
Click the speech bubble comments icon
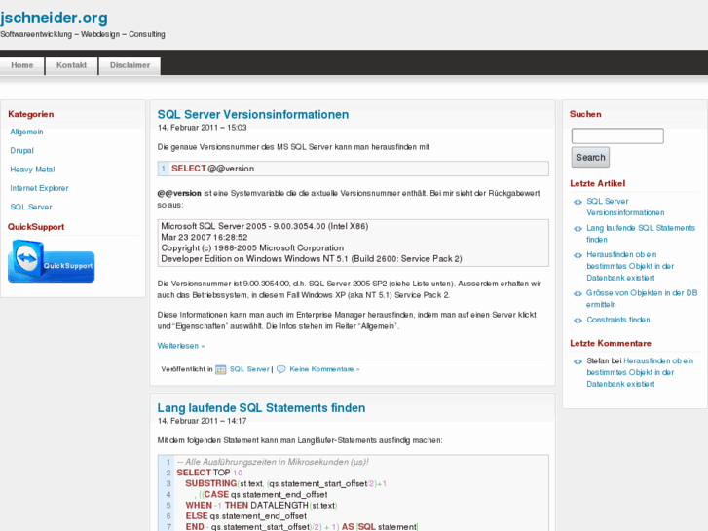[x=280, y=369]
